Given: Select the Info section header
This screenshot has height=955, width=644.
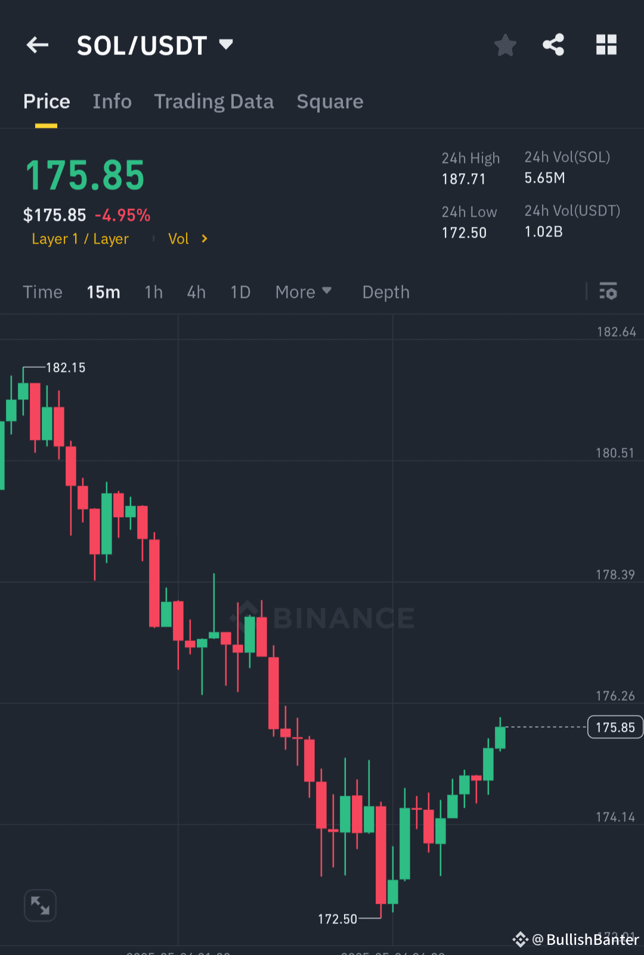Looking at the screenshot, I should [x=112, y=101].
